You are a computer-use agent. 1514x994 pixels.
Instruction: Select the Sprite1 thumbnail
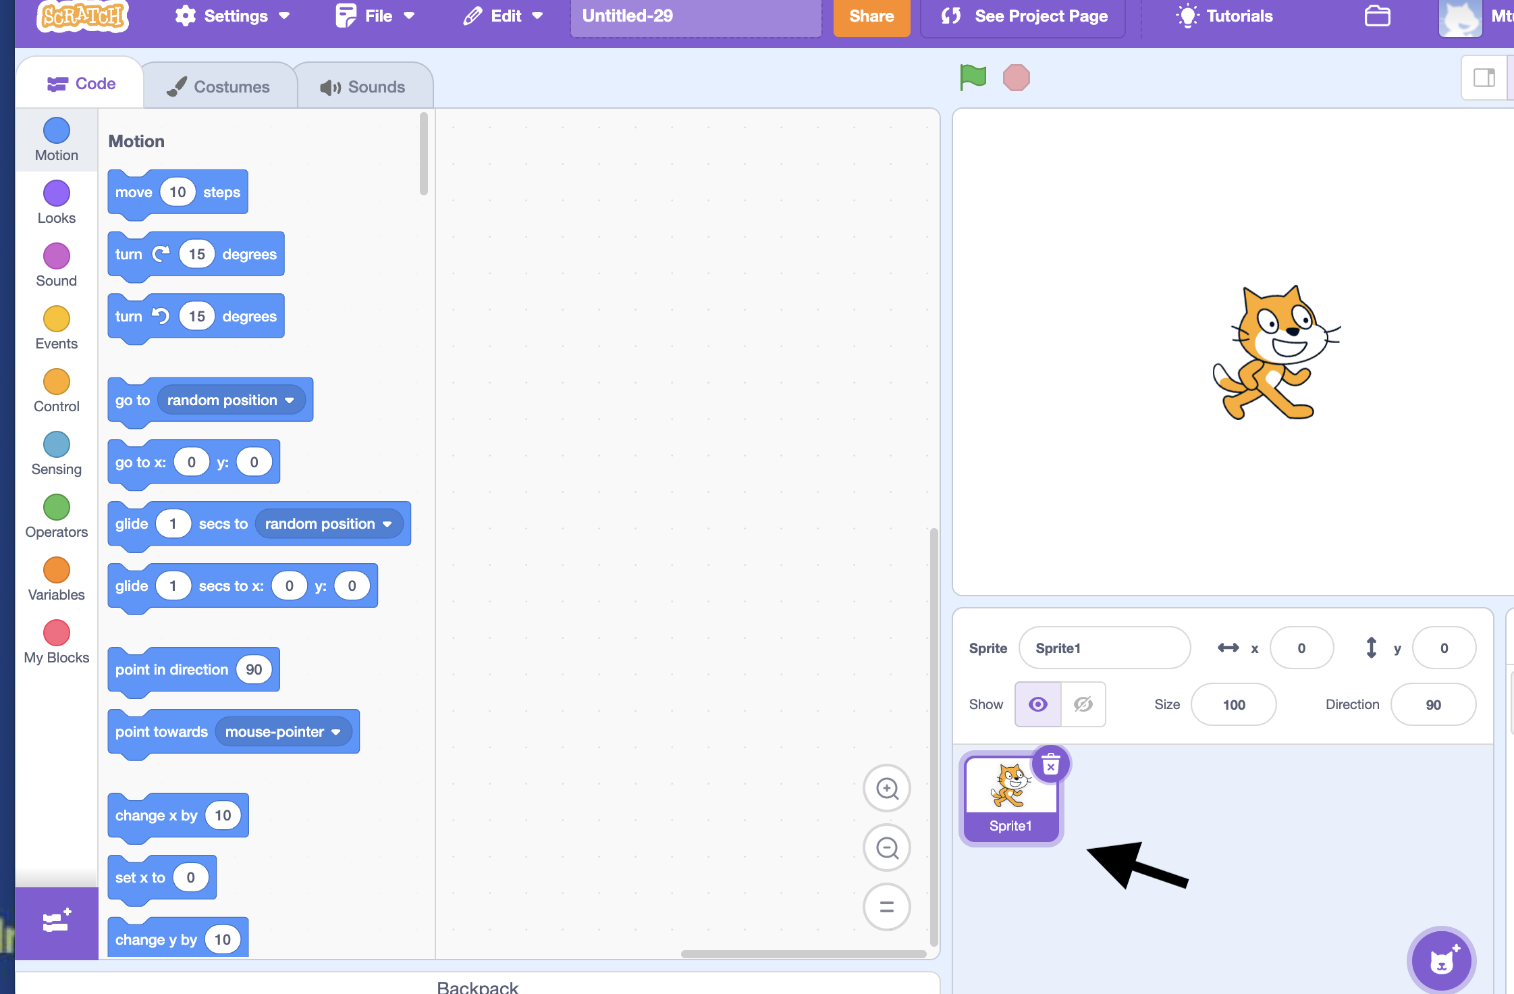click(x=1011, y=793)
